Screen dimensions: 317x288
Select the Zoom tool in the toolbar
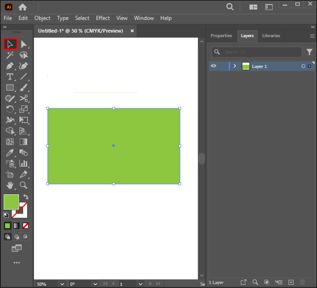[23, 185]
